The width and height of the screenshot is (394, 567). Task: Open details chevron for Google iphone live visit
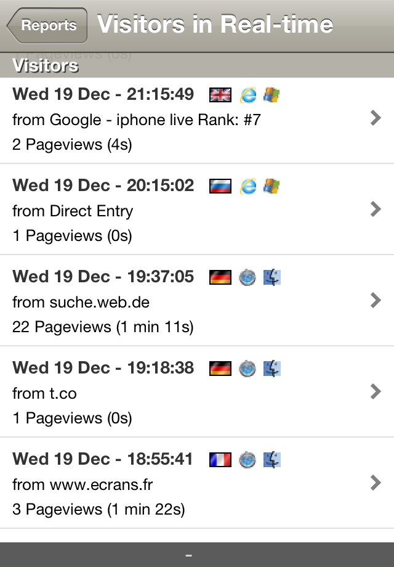(x=376, y=118)
